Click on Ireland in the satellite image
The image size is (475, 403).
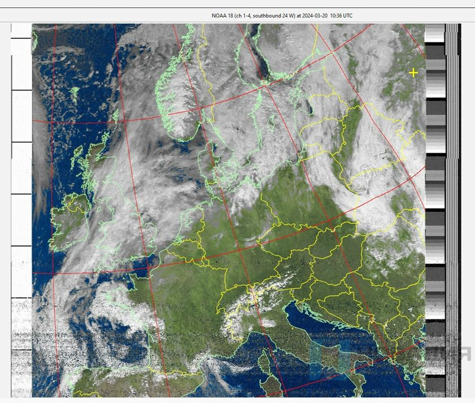(67, 223)
